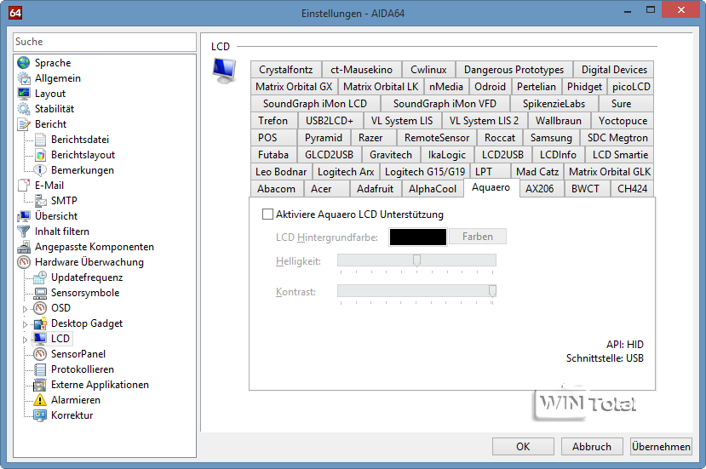Screen dimensions: 706x469
Task: Close the Einstellungen window
Action: [x=681, y=10]
